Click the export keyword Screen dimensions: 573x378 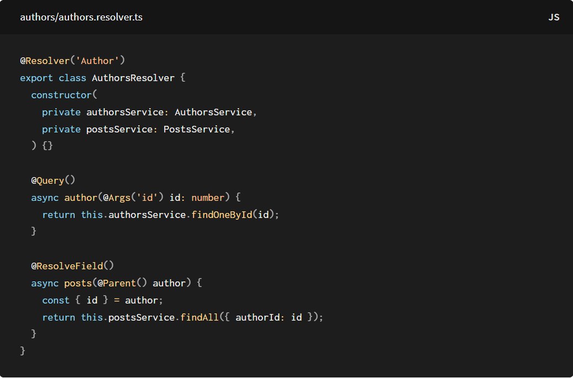coord(36,77)
